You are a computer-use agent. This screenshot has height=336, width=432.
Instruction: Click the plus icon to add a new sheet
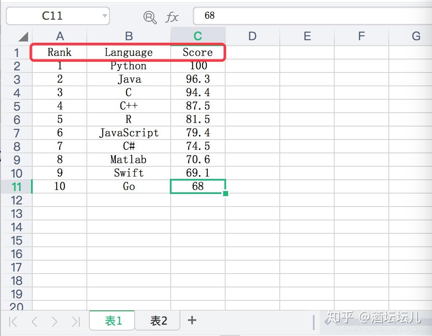pos(191,320)
